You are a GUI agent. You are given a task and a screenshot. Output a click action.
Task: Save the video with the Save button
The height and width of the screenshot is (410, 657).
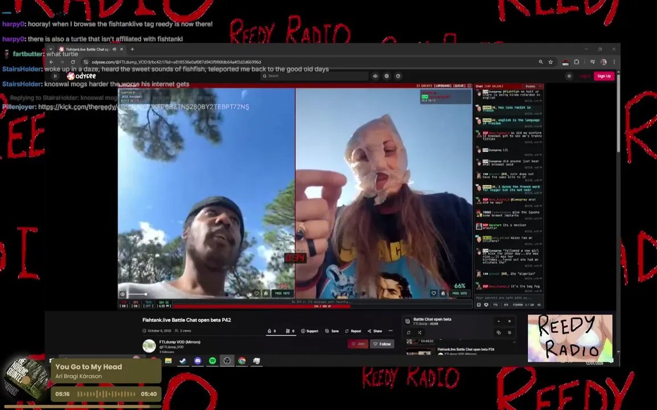point(332,331)
